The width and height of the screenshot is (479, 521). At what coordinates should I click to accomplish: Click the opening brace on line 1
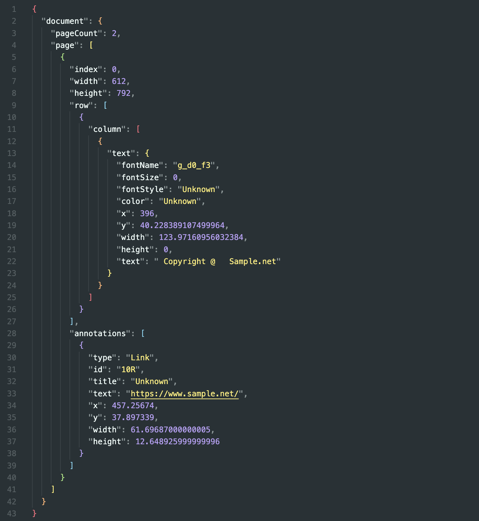35,9
